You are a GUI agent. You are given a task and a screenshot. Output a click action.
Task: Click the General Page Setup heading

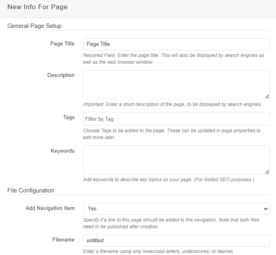pyautogui.click(x=34, y=26)
